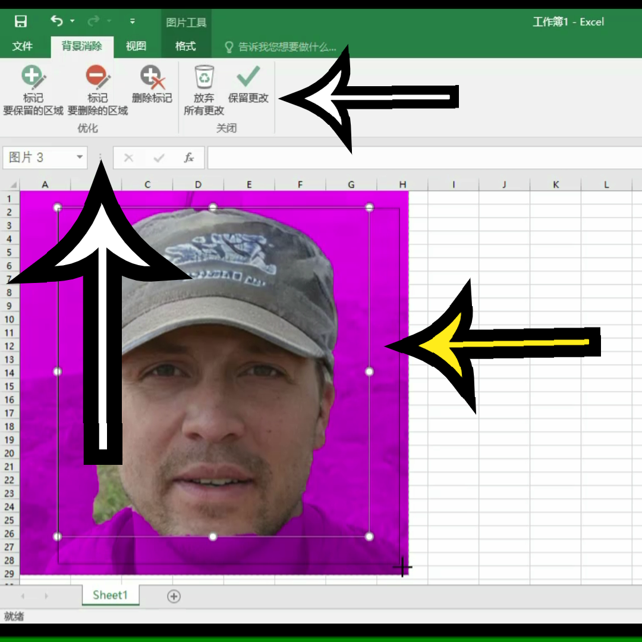Click the 就绪 status bar text
The height and width of the screenshot is (642, 642).
[14, 616]
